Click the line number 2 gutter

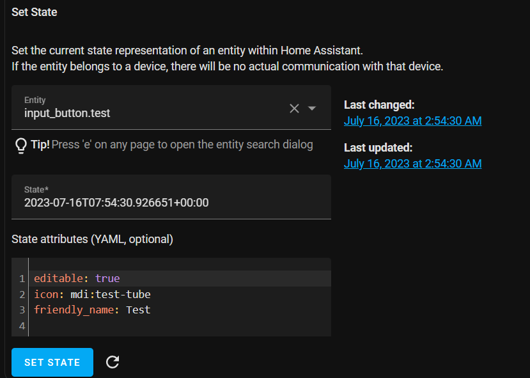point(21,294)
